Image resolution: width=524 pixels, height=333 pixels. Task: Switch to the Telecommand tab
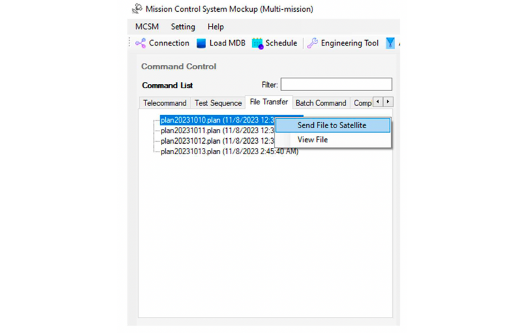coord(165,103)
